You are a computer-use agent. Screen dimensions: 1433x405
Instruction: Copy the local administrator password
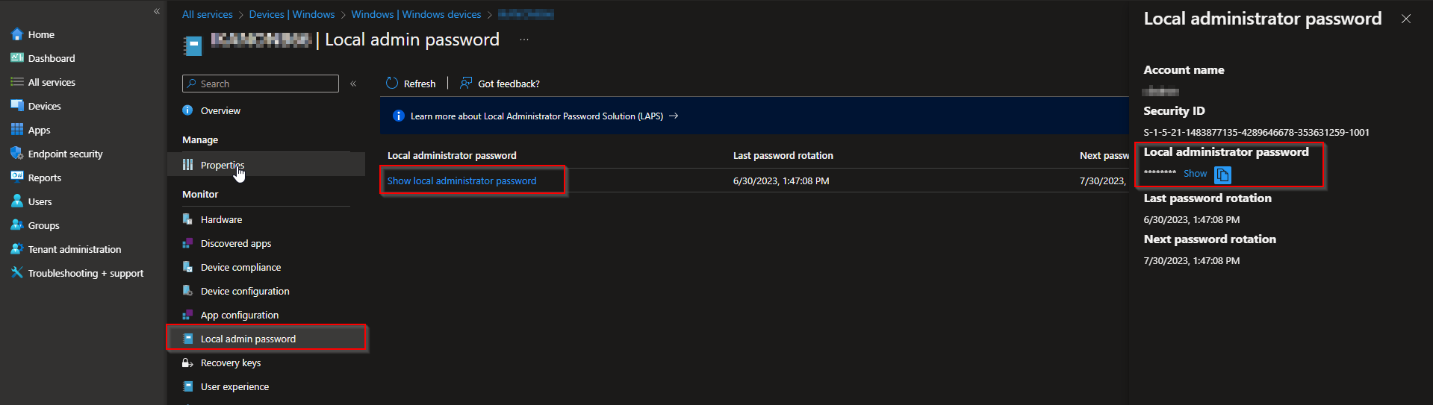1222,175
